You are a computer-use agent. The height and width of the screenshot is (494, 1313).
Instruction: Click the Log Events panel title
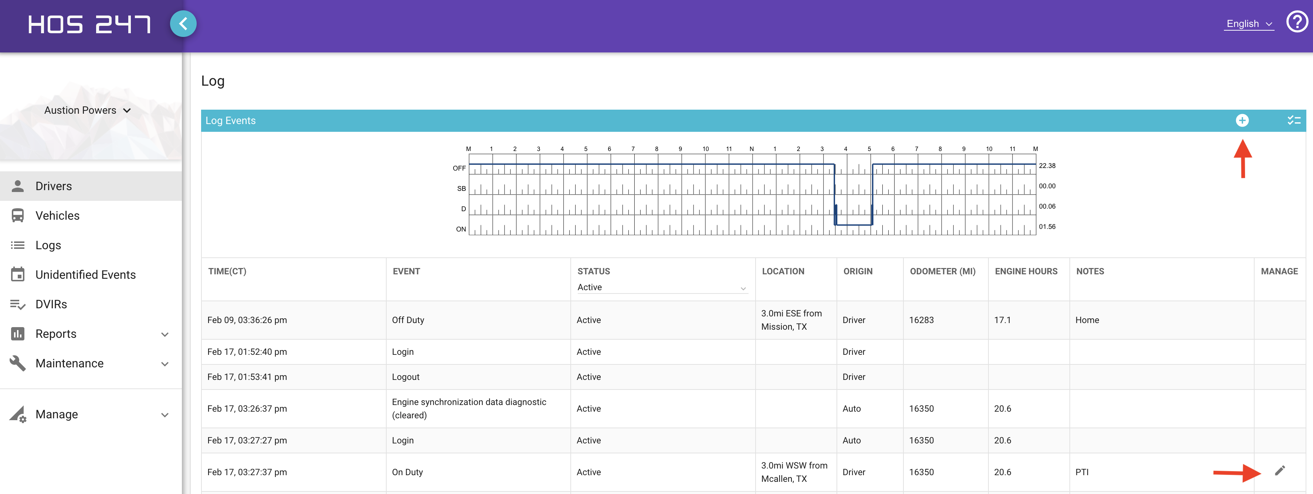(230, 121)
